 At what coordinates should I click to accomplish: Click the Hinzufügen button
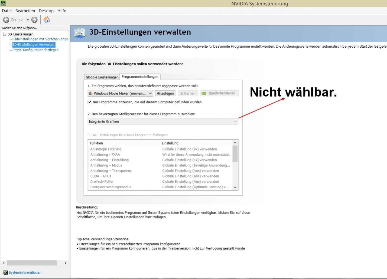tap(165, 93)
